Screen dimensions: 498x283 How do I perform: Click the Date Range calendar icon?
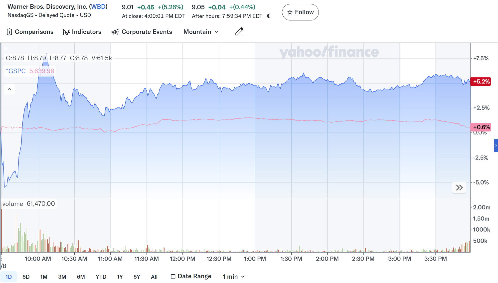(173, 276)
